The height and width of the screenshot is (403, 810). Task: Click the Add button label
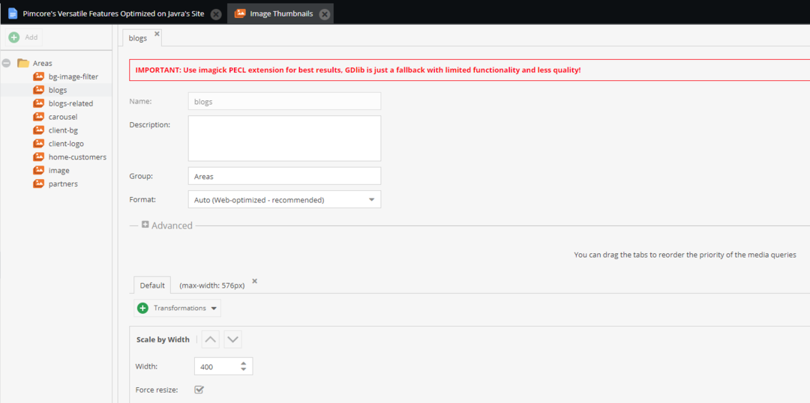(31, 37)
